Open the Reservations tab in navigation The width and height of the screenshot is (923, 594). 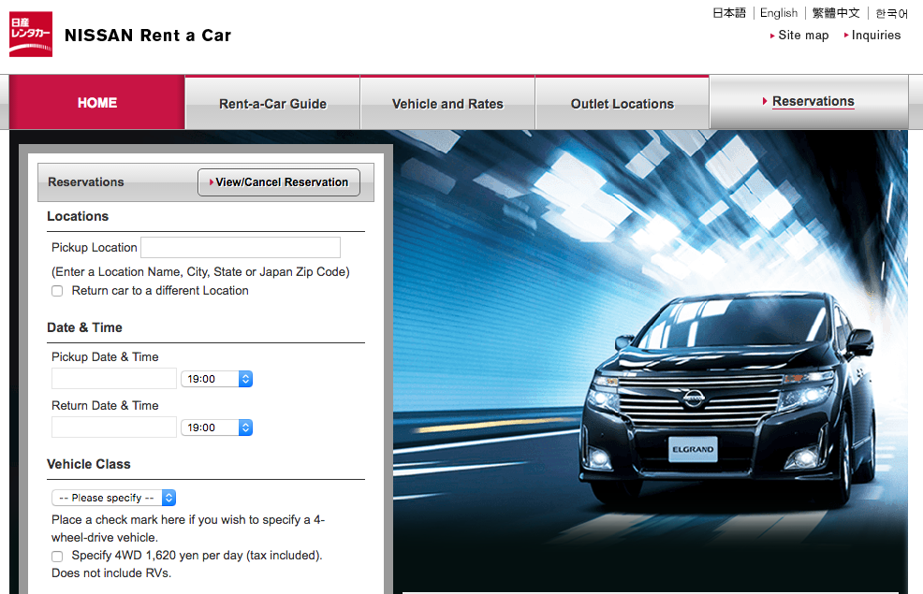(813, 101)
